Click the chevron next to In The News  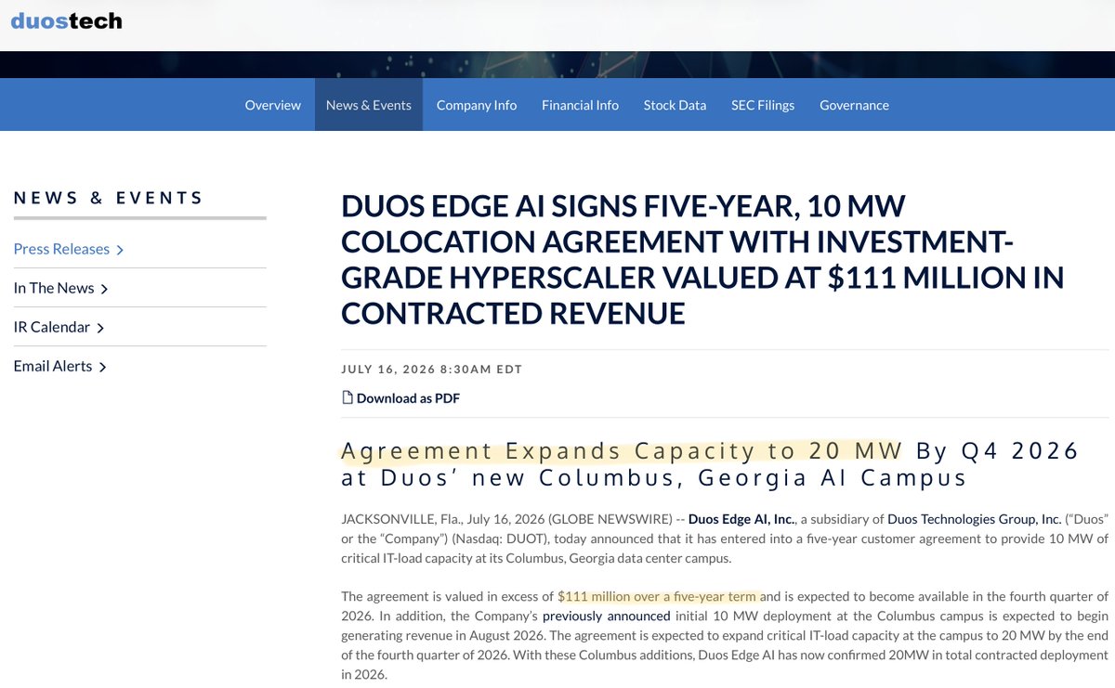[x=104, y=289]
